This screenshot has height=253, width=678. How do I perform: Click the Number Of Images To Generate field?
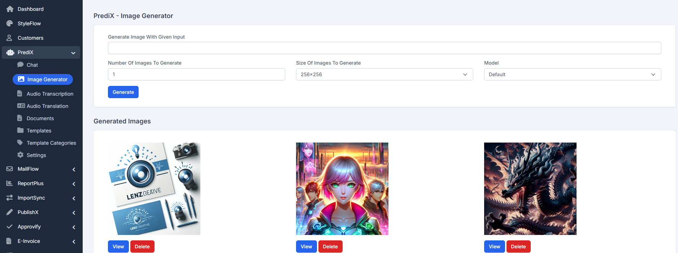(196, 74)
